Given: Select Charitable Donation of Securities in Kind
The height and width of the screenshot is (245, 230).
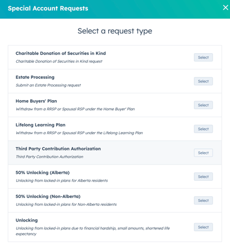Looking at the screenshot, I should (203, 58).
